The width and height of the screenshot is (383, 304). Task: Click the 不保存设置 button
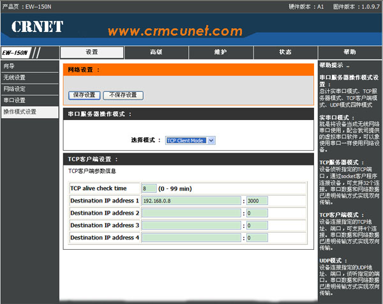[x=123, y=95]
